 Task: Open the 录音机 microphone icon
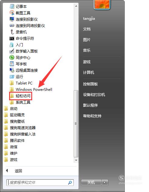12,32
